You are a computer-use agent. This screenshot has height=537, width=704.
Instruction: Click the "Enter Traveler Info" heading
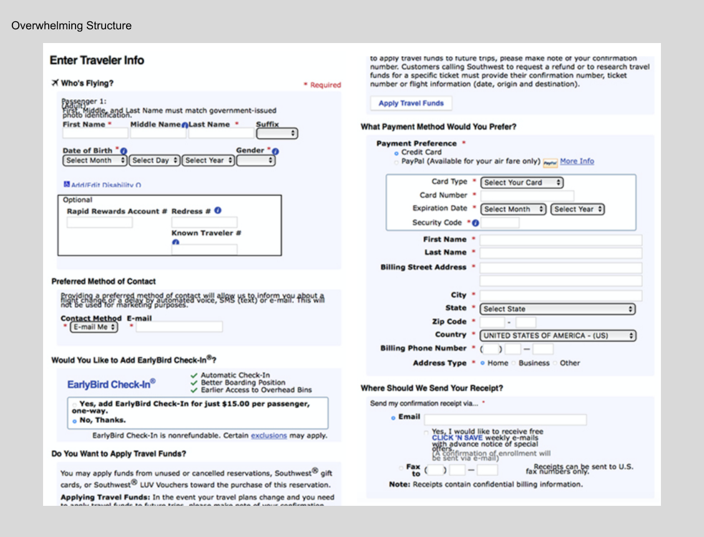[97, 60]
